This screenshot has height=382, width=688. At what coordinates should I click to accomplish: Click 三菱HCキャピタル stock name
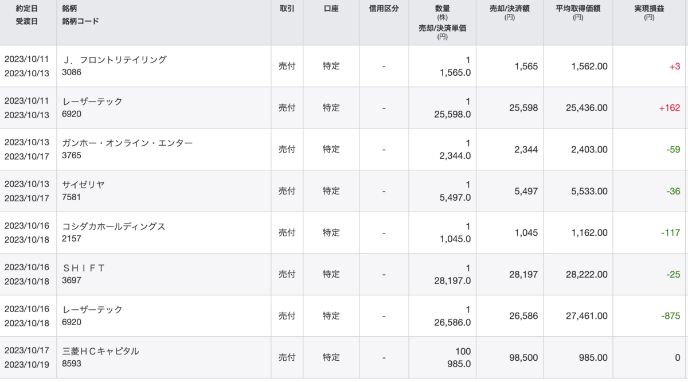[100, 351]
